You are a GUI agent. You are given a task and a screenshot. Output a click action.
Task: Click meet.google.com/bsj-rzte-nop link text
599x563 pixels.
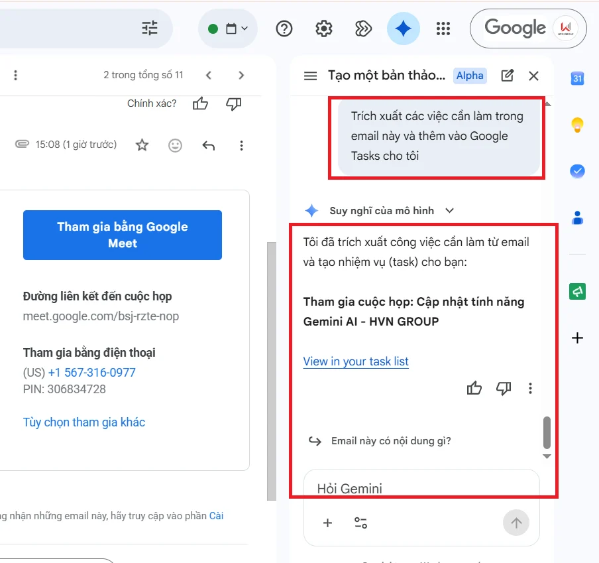click(x=101, y=316)
